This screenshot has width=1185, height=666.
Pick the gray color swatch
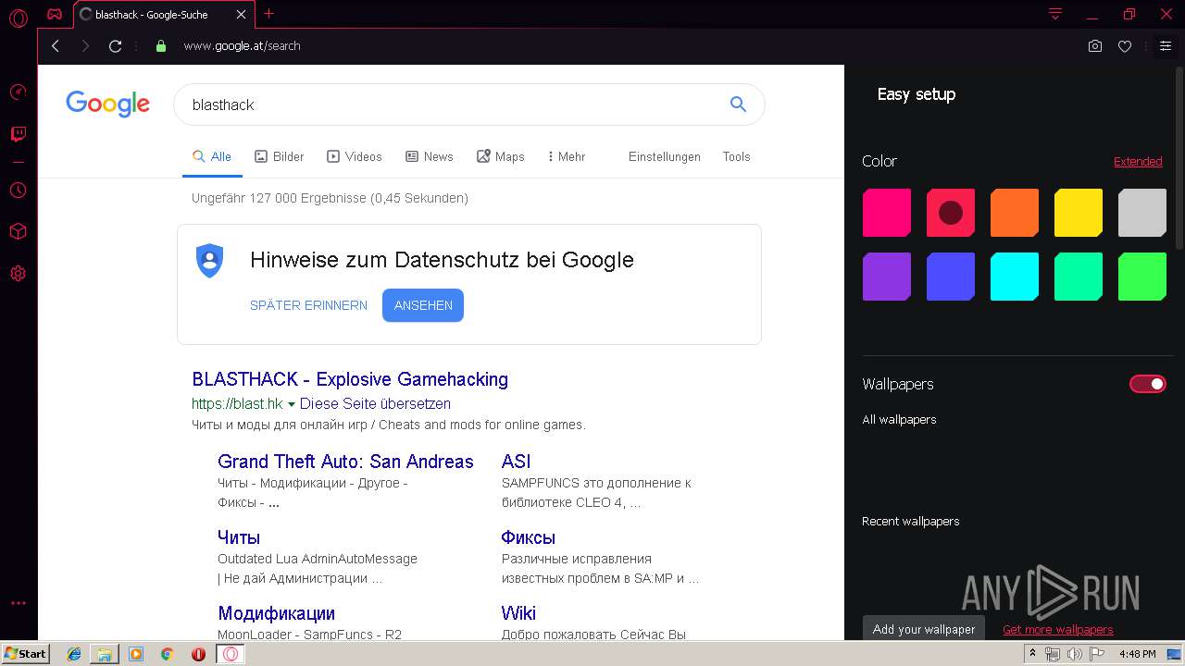point(1142,213)
